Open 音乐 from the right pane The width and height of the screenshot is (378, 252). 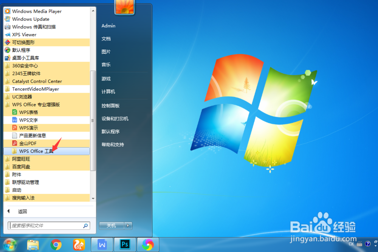click(x=106, y=65)
